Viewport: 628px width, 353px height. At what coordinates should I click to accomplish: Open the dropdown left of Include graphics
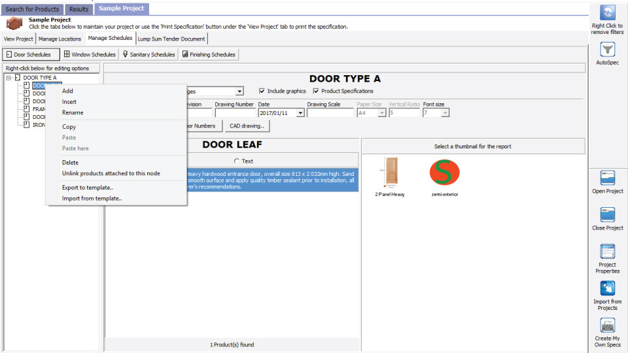pos(239,92)
